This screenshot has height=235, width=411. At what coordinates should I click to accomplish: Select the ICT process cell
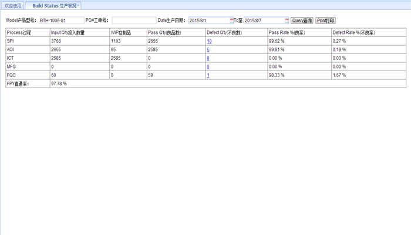(x=28, y=58)
